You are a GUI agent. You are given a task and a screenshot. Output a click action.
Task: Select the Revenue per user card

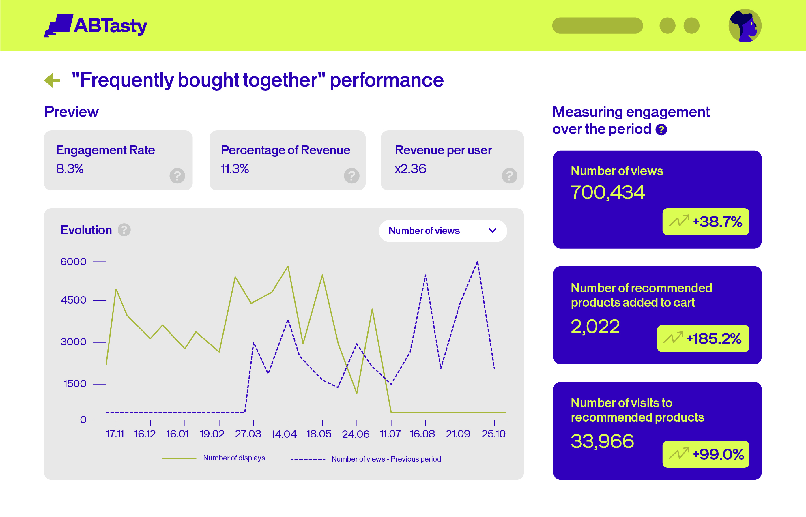pos(452,160)
